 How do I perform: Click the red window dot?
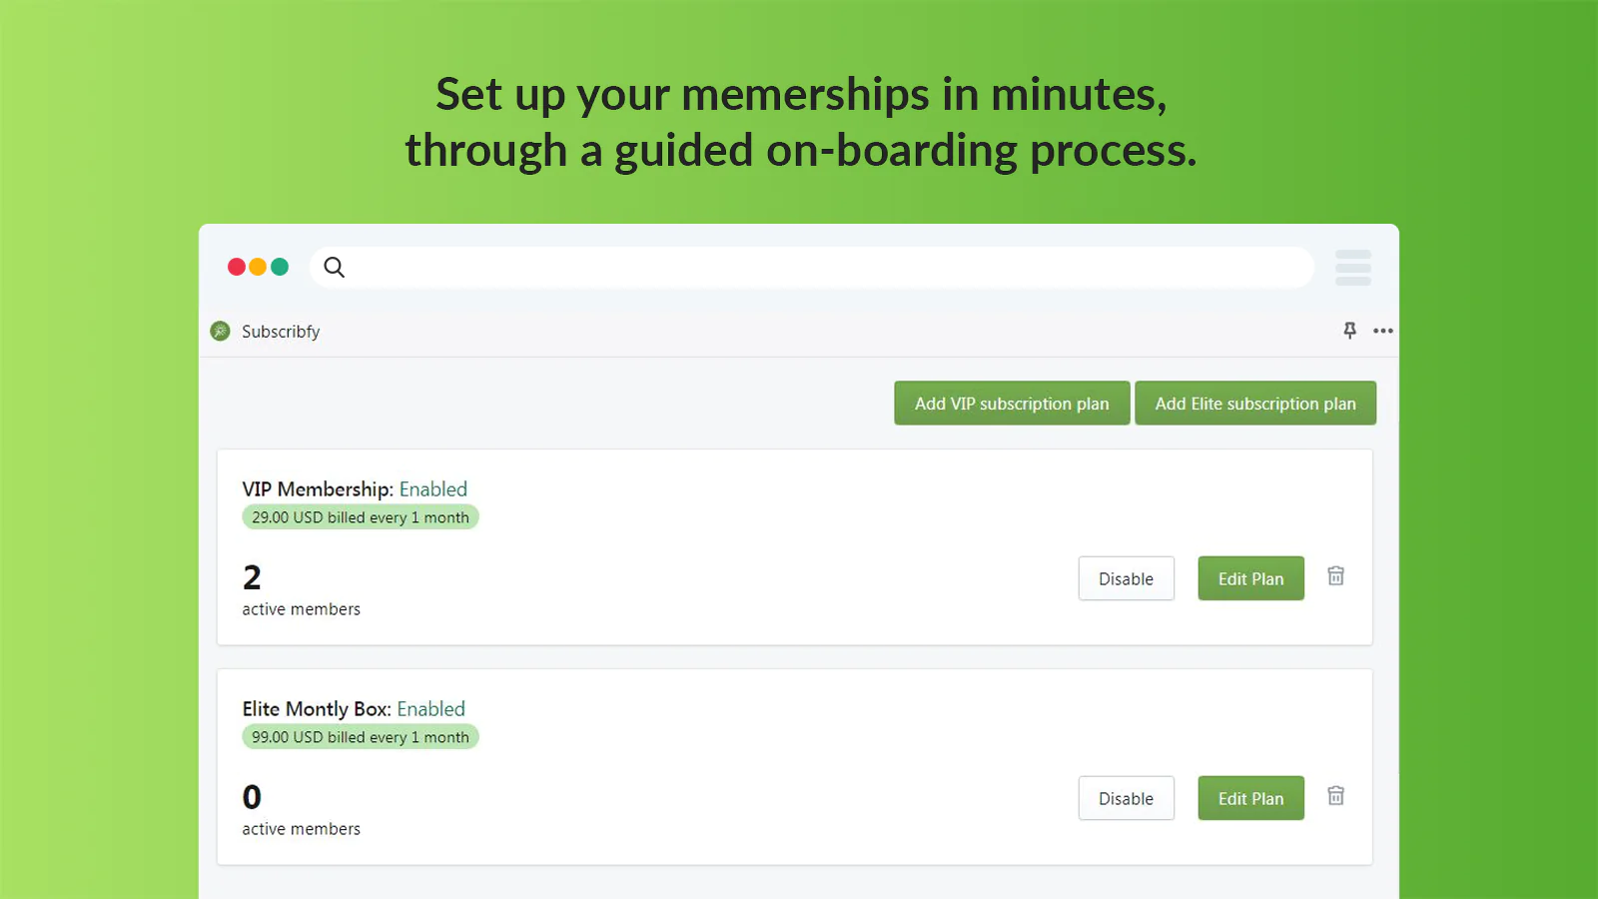tap(237, 267)
